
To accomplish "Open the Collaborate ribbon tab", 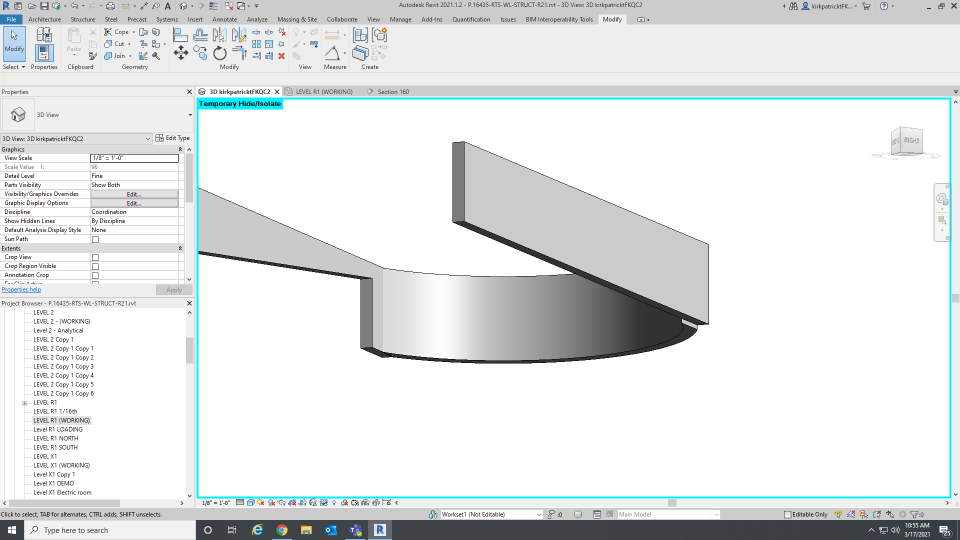I will coord(342,19).
